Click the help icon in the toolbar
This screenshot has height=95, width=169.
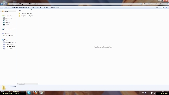[166, 8]
